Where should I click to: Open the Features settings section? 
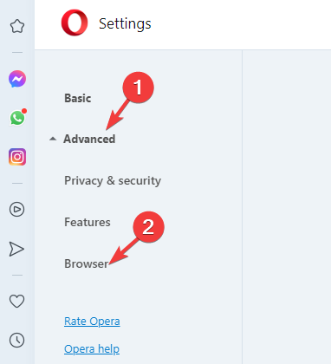pos(88,222)
